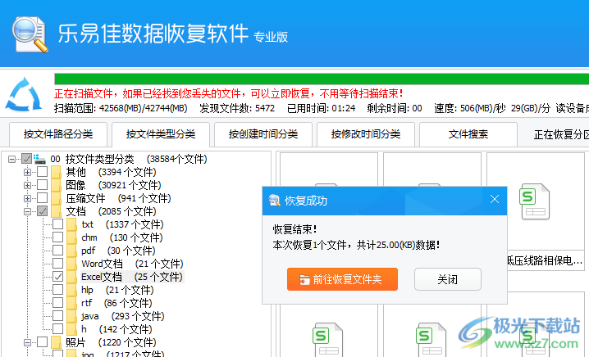The height and width of the screenshot is (357, 589).
Task: Check the java file type checkbox
Action: (58, 316)
